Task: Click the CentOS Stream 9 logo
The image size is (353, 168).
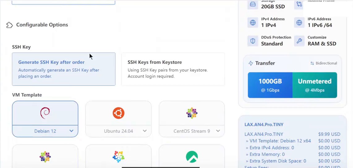Action: pyautogui.click(x=192, y=113)
